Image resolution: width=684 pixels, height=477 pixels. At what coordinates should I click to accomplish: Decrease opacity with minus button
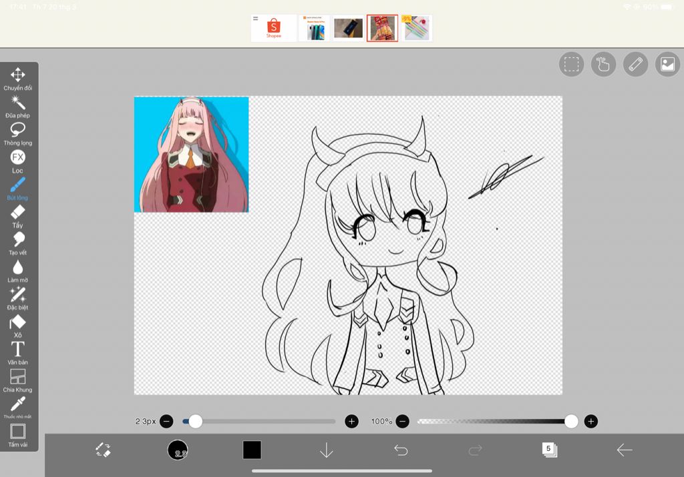(x=403, y=421)
